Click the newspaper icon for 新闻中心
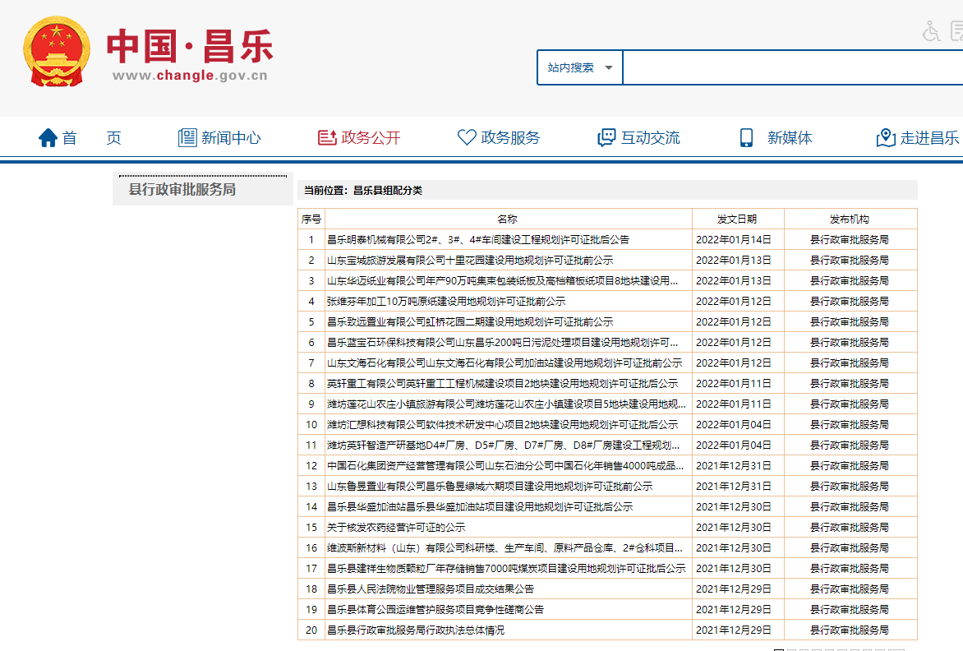This screenshot has height=651, width=963. coord(187,138)
